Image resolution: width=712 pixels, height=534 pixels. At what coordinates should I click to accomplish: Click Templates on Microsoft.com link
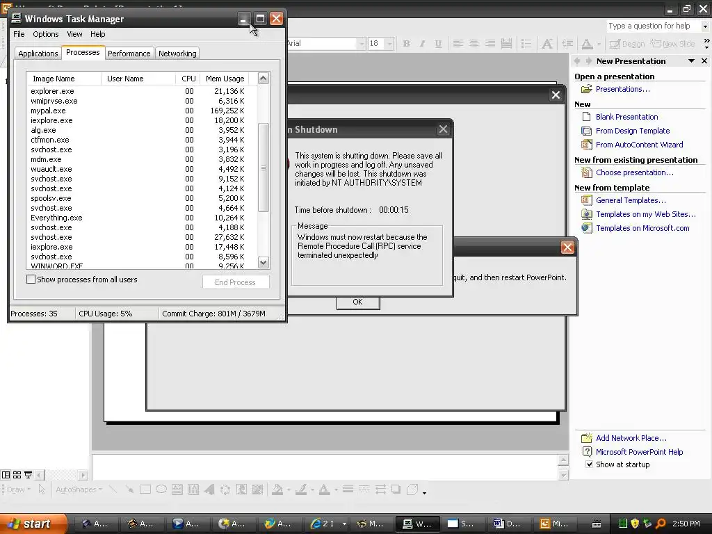[x=642, y=228]
